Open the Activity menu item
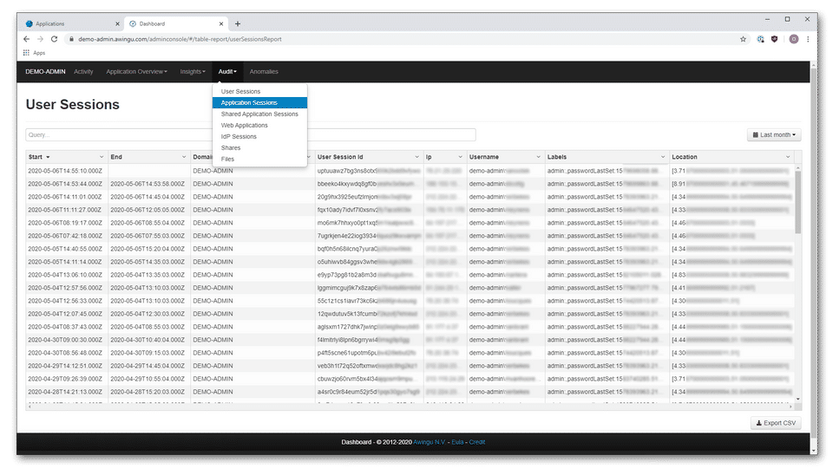Viewport: 833px width, 468px height. [x=83, y=72]
